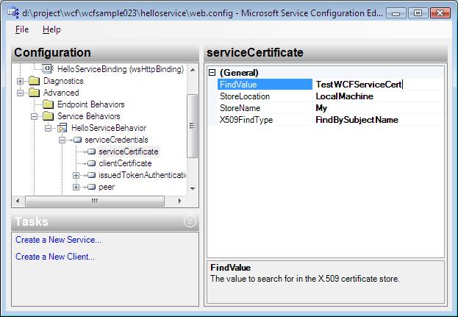
Task: Select the serviceCredentials tree label
Action: pos(116,140)
